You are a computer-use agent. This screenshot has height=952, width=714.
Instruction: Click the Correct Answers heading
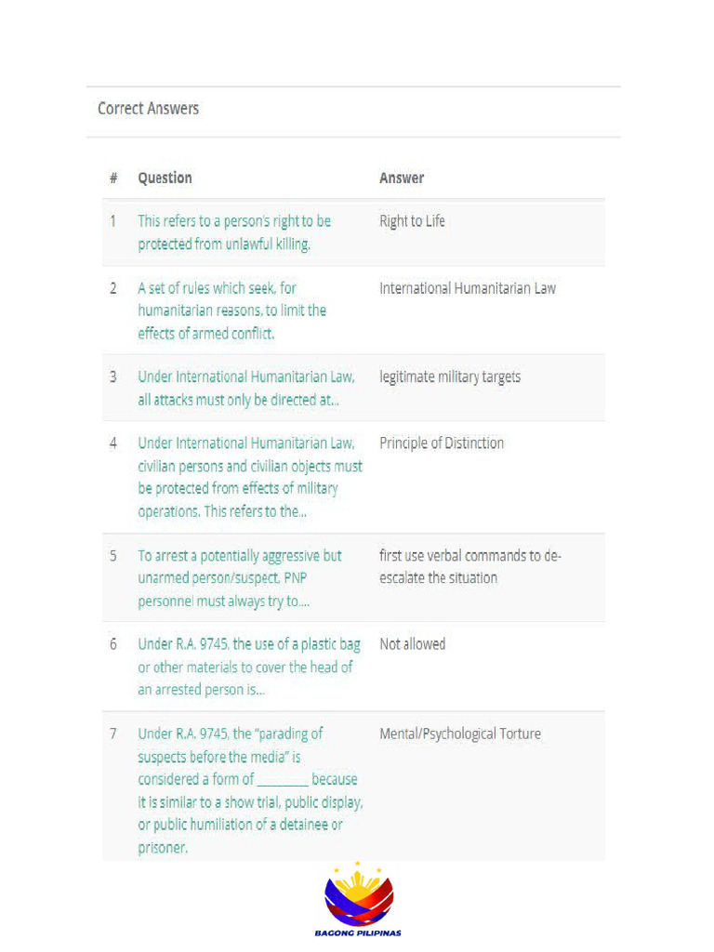coord(149,109)
